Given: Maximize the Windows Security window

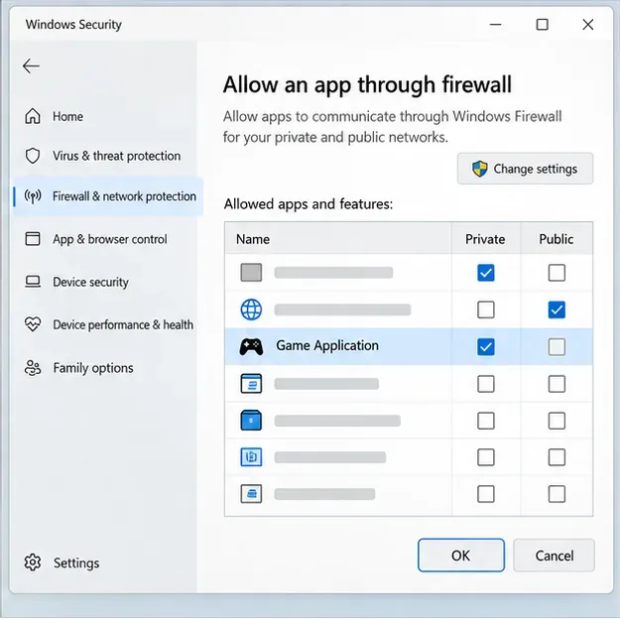Looking at the screenshot, I should pyautogui.click(x=542, y=25).
